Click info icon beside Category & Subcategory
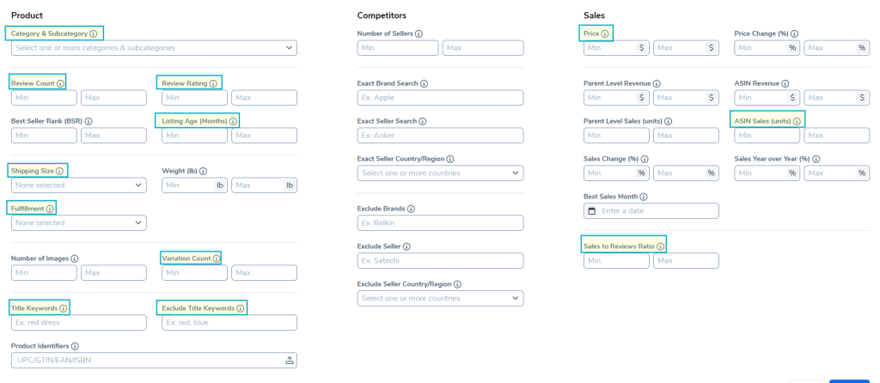The image size is (880, 383). point(94,33)
